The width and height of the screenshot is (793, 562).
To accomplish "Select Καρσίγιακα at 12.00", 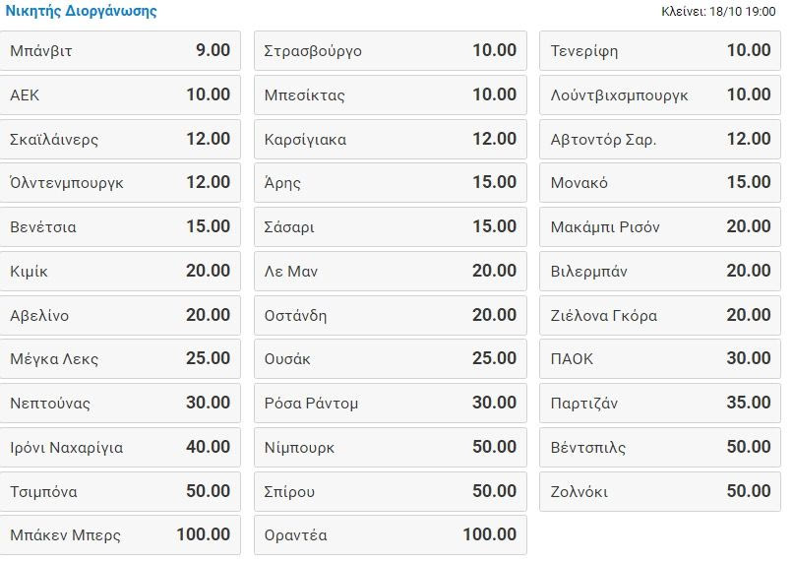I will point(391,140).
